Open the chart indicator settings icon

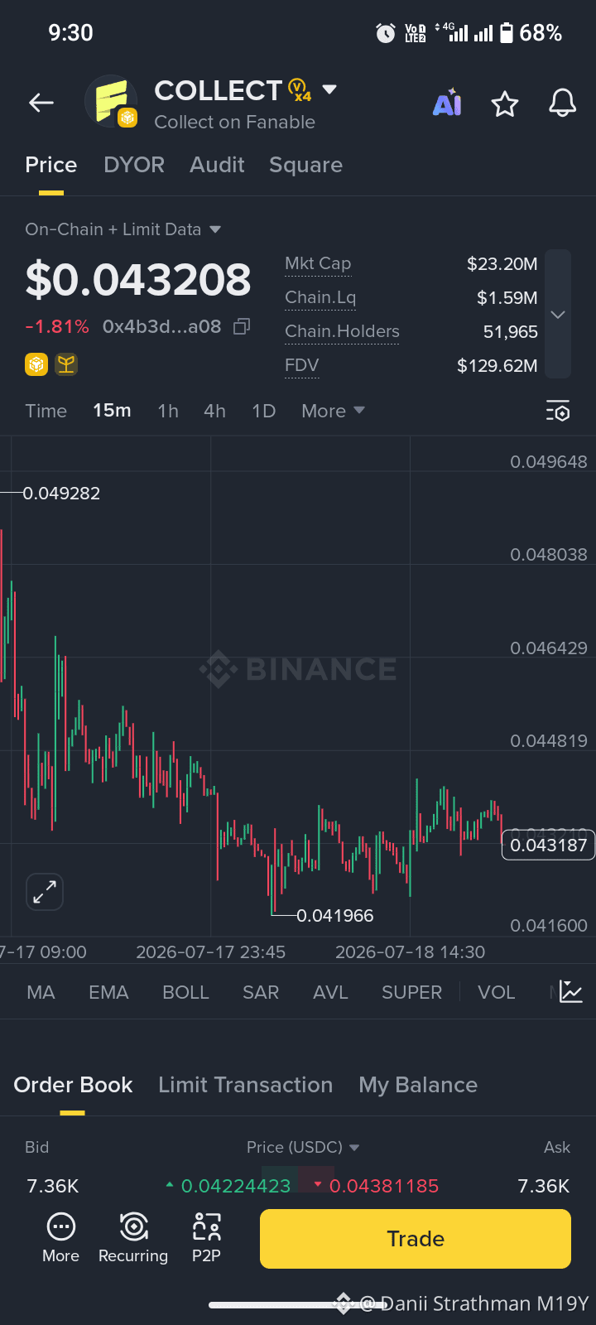[x=571, y=991]
